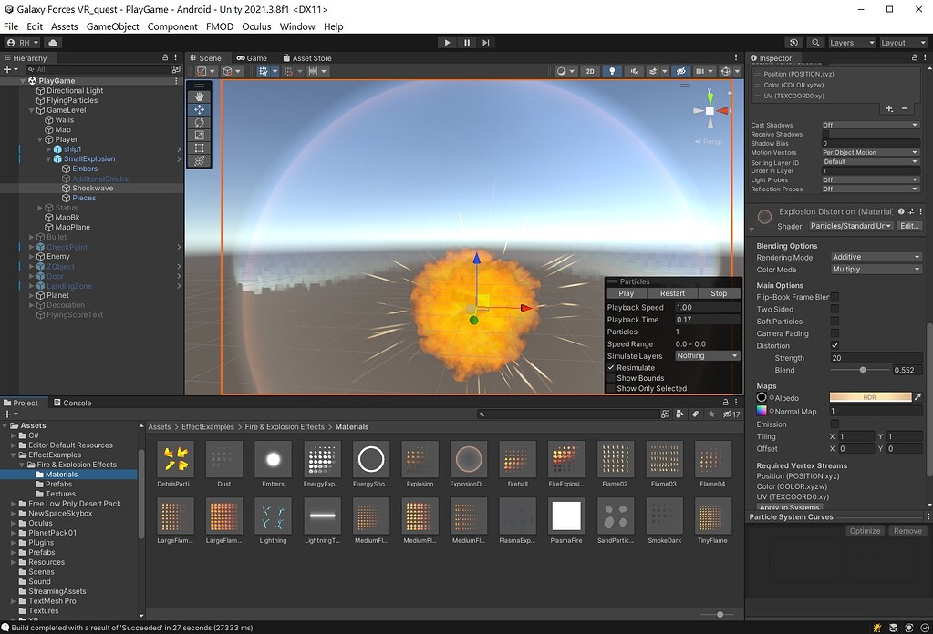Click the Play button in top toolbar
This screenshot has width=933, height=634.
pos(447,43)
